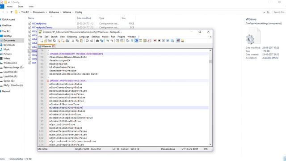The height and width of the screenshot is (161, 286).
Task: Click the Paste clipboard toolbar icon
Action: click(81, 41)
